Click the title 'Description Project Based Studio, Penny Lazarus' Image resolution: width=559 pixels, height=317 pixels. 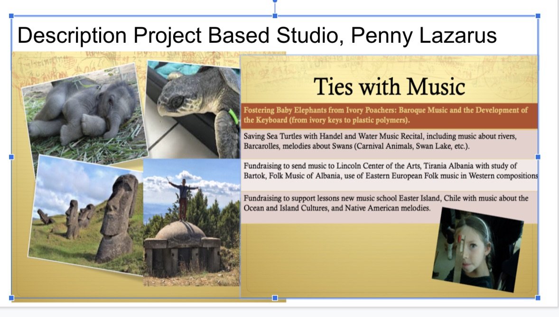pyautogui.click(x=257, y=35)
